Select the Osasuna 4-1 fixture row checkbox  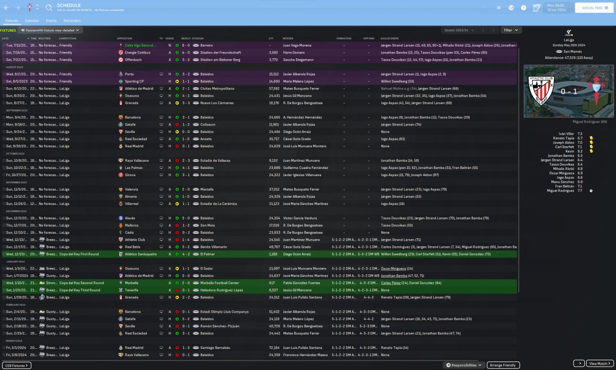(x=4, y=96)
